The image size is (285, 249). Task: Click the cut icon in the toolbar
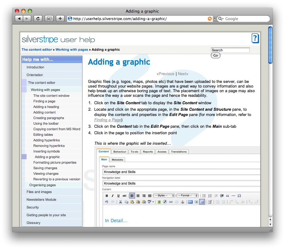coord(120,202)
